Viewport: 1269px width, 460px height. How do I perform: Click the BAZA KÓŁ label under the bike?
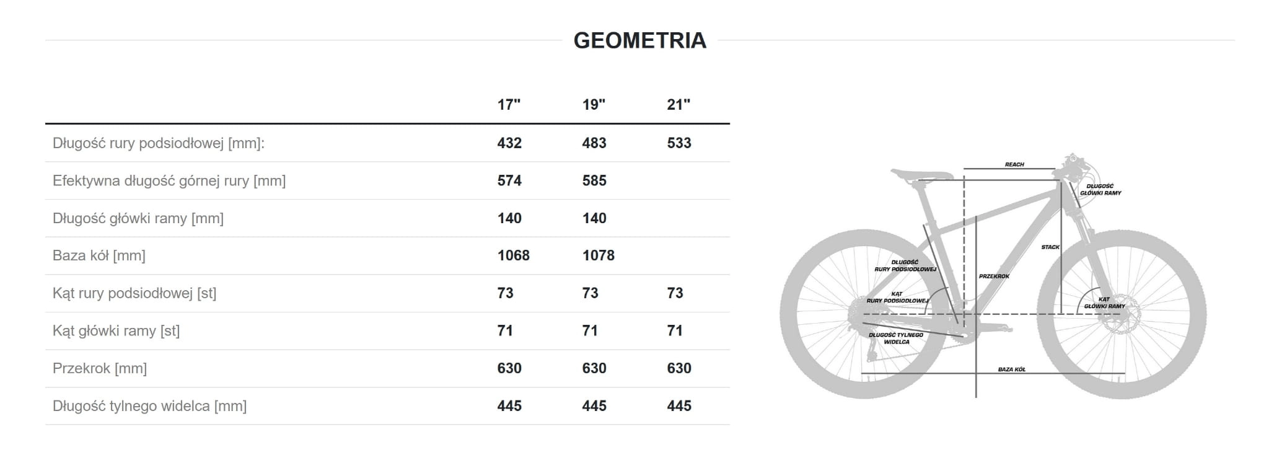[1011, 369]
